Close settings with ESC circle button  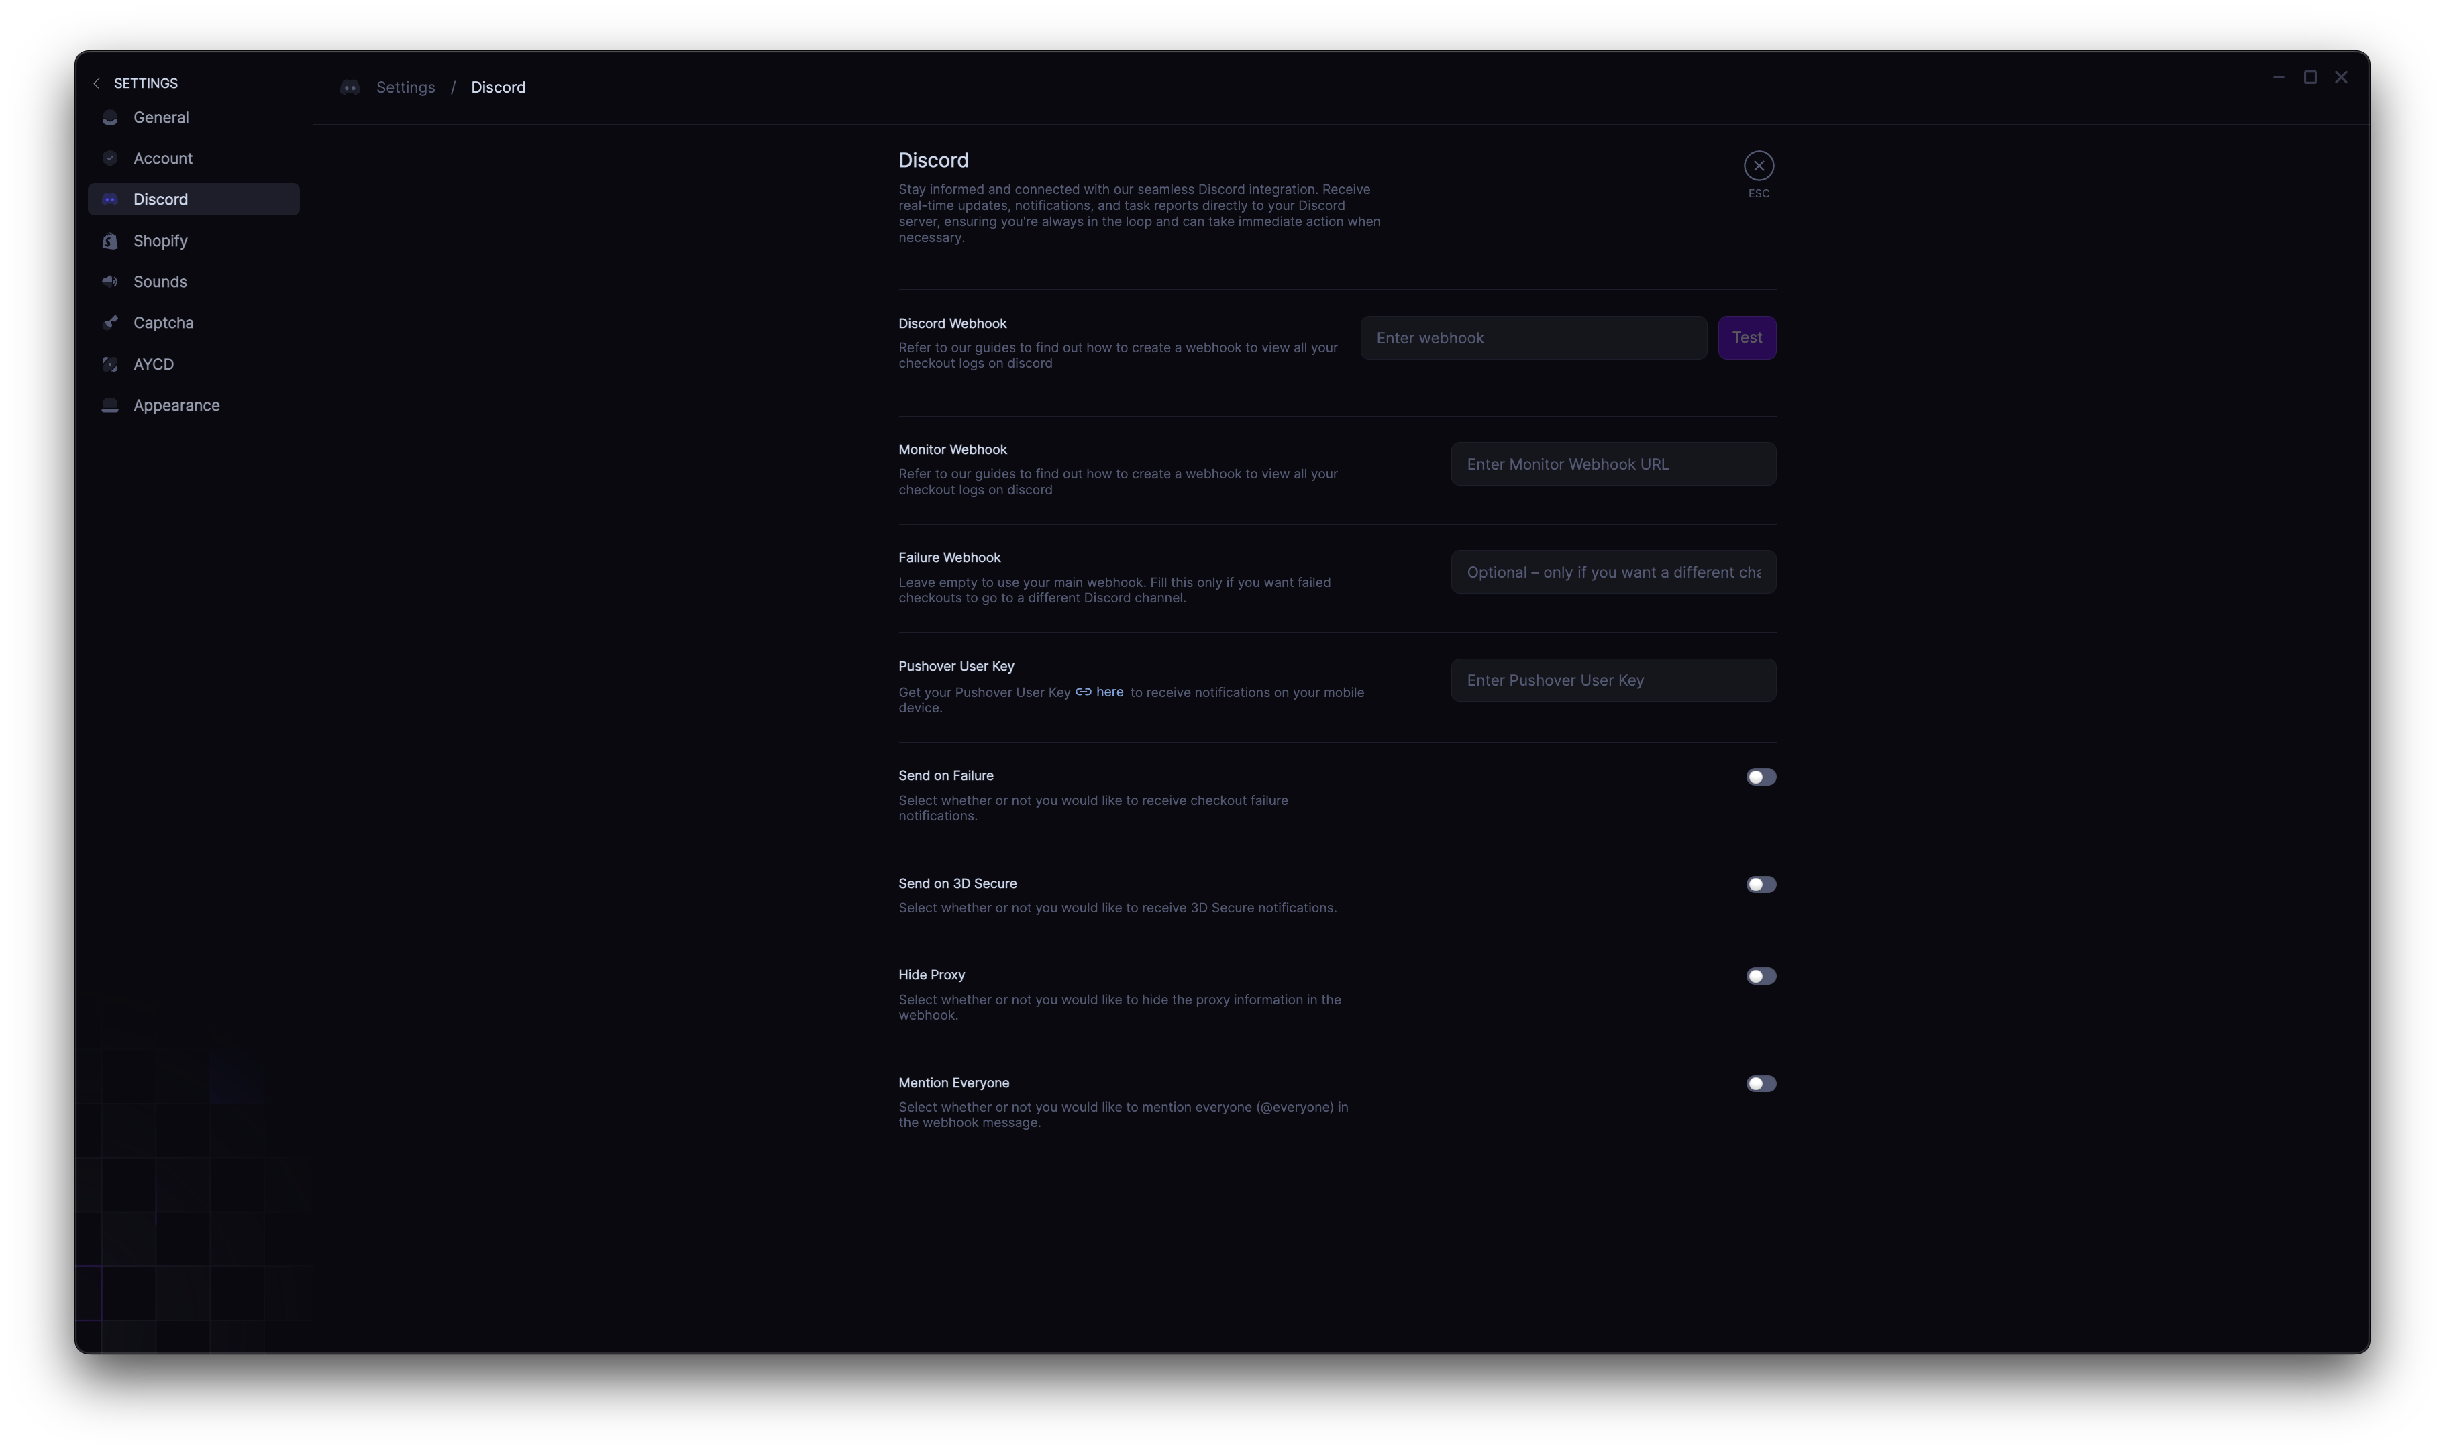coord(1758,166)
